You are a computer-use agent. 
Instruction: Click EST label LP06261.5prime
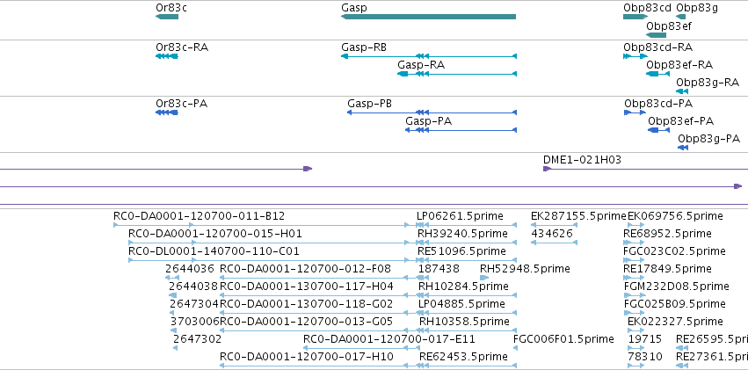[460, 216]
